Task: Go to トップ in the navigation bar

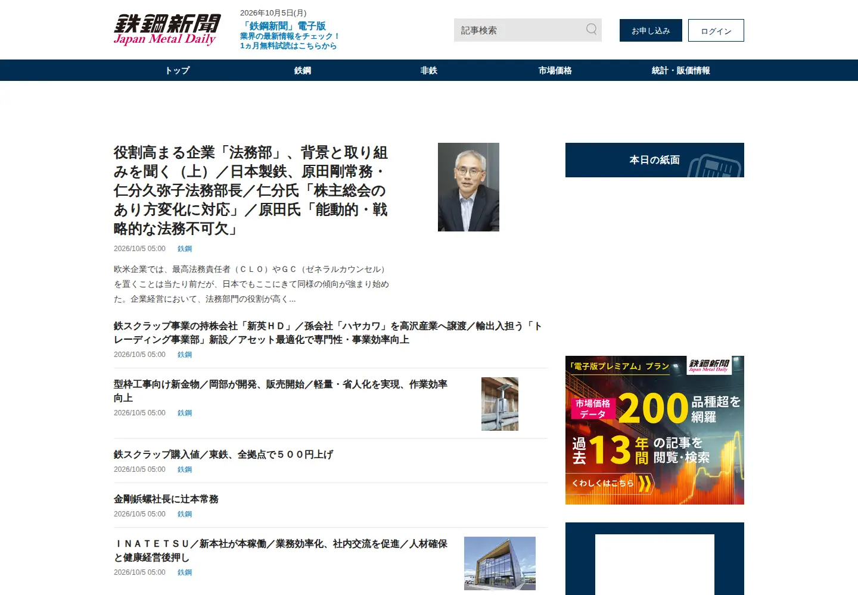Action: 177,70
